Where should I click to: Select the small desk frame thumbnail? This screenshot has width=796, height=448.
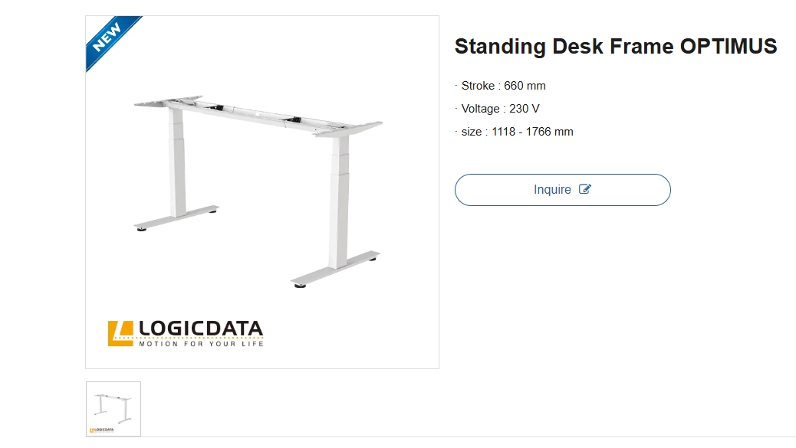113,409
